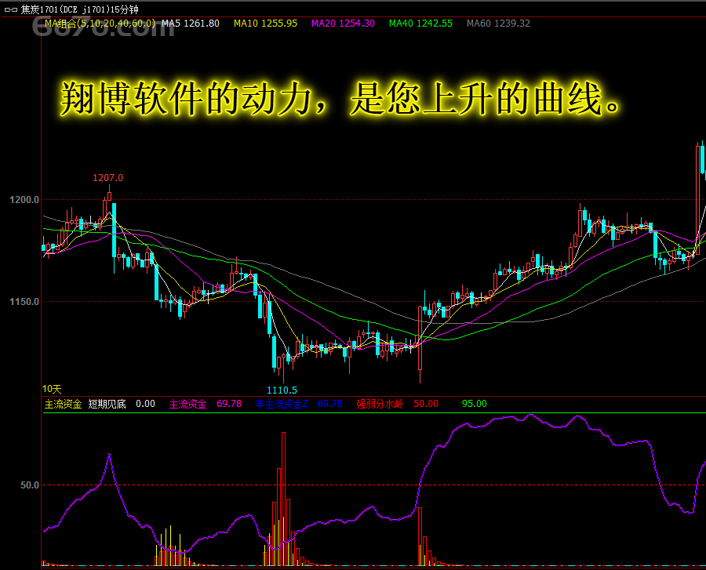Click the MA40 1242.55 value
Viewport: 706px width, 570px height.
pos(420,24)
